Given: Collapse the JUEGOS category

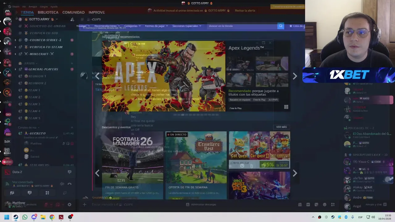Looking at the screenshot, I should coord(29,63).
